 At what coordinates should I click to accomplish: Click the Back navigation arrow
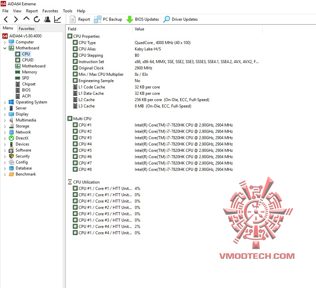[x=6, y=19]
